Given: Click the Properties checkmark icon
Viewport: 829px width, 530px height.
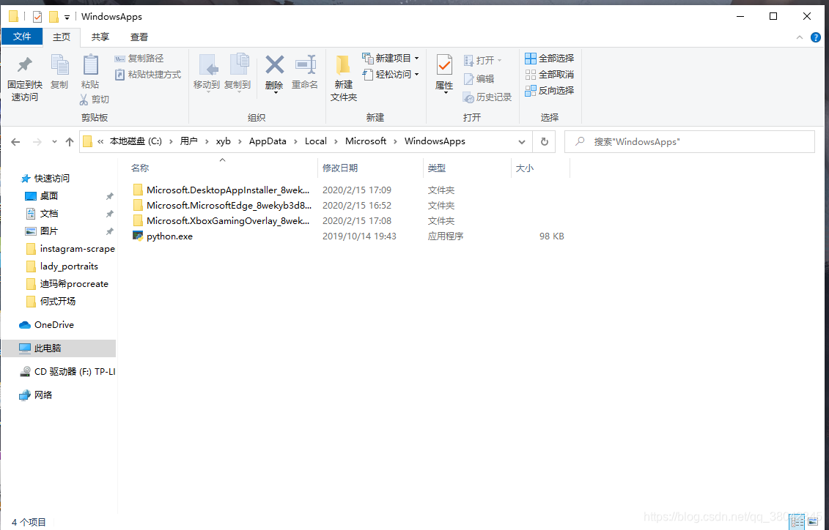Looking at the screenshot, I should (444, 65).
